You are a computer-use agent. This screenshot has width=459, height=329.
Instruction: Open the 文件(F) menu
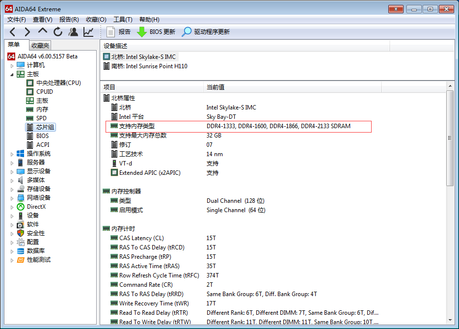16,20
